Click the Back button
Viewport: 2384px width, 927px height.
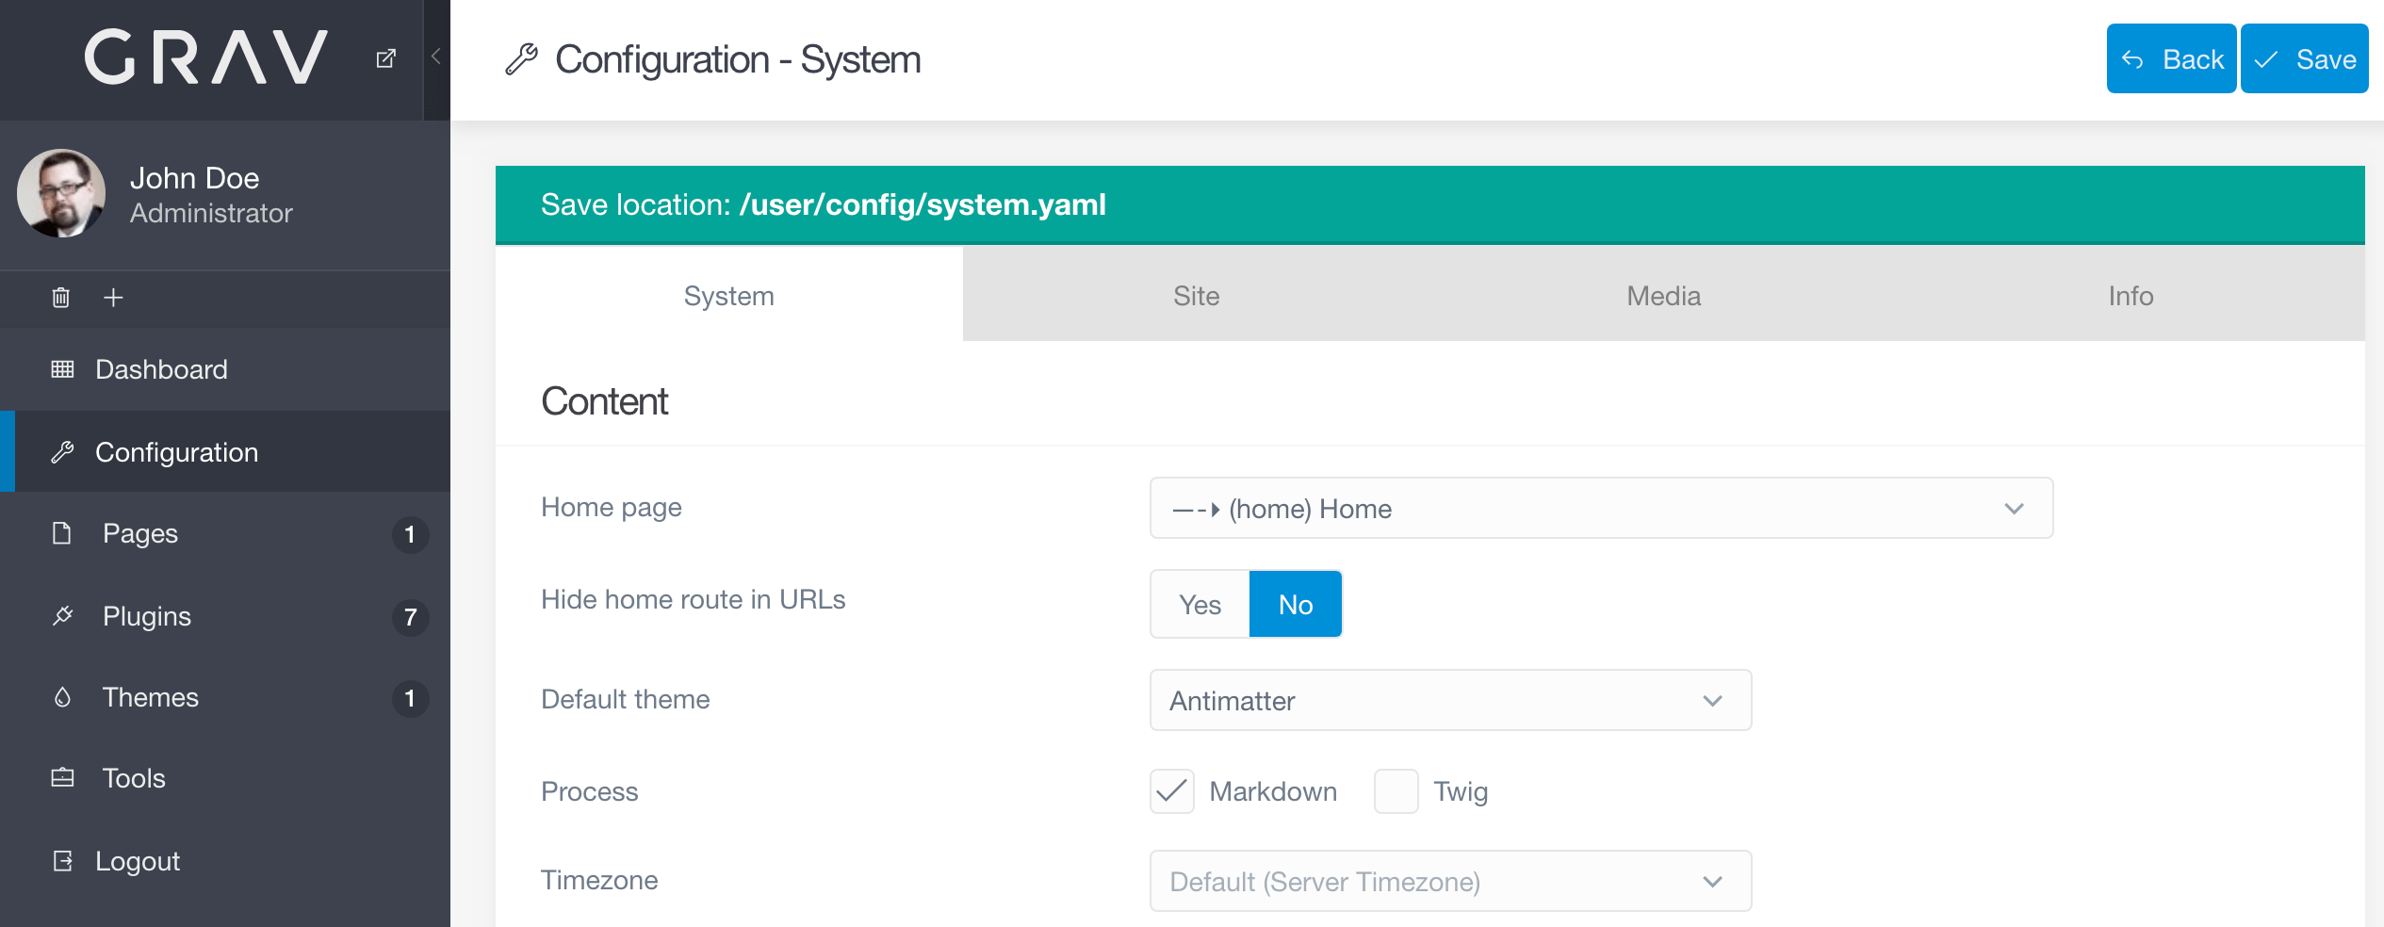2170,58
